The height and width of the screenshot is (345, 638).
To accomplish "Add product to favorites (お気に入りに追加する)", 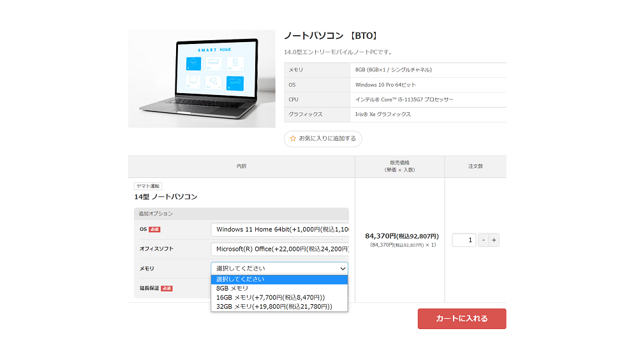I will [323, 139].
